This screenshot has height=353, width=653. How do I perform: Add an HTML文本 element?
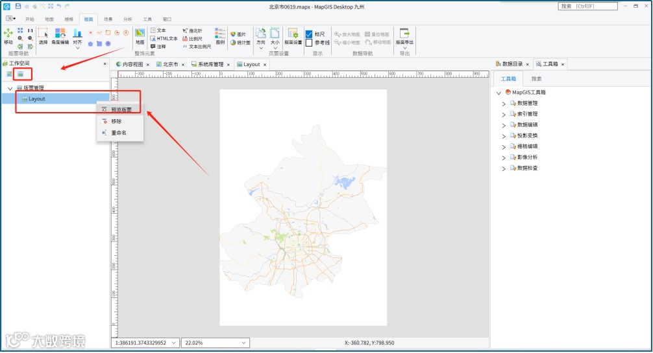[164, 38]
